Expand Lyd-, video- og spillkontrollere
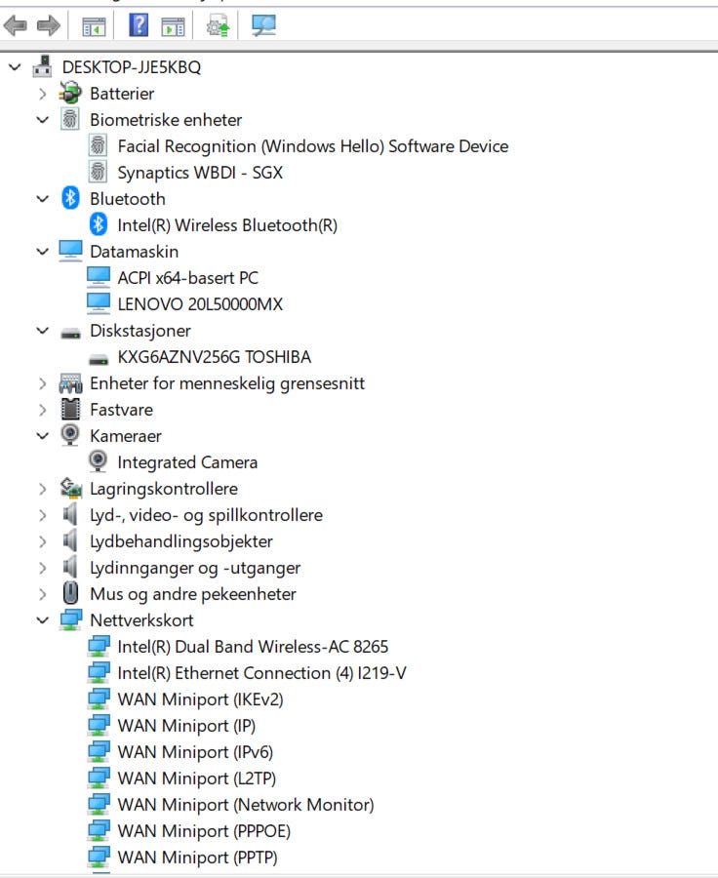 point(43,515)
